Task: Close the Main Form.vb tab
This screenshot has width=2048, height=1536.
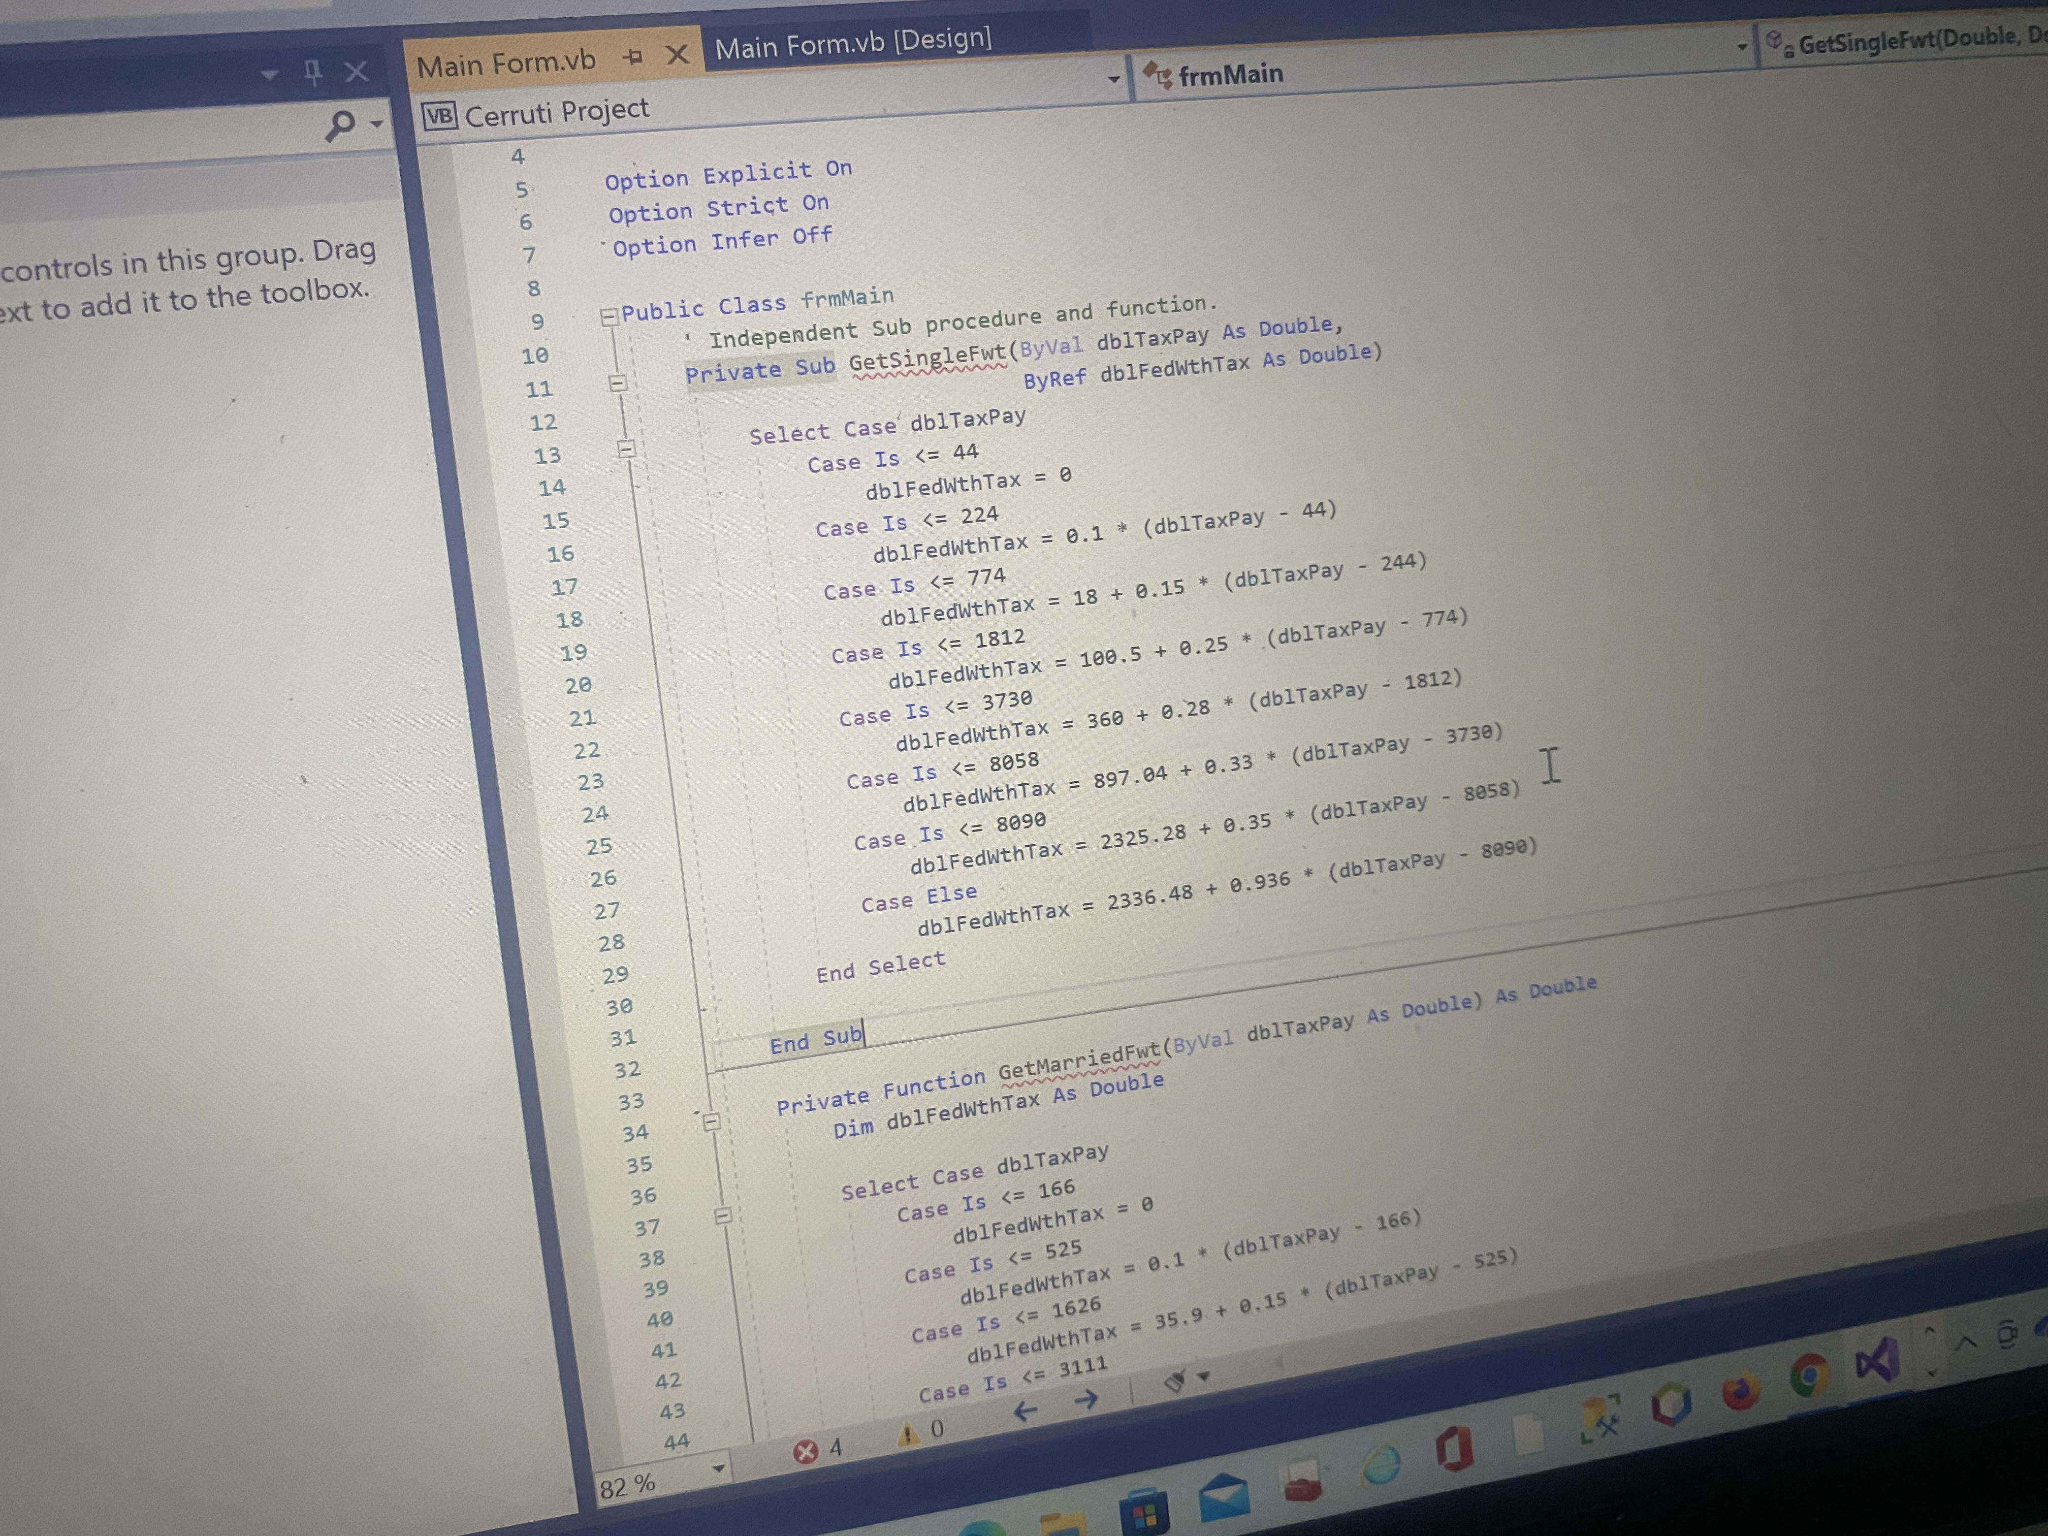Action: 678,55
